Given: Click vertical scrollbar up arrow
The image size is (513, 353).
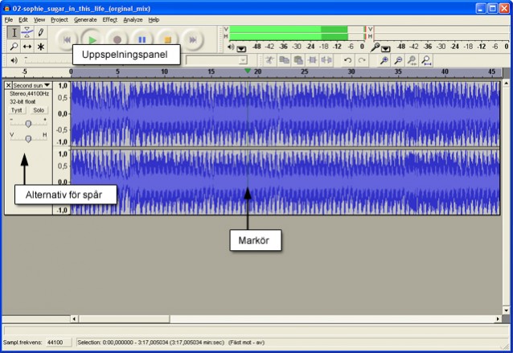Looking at the screenshot, I should pos(506,83).
